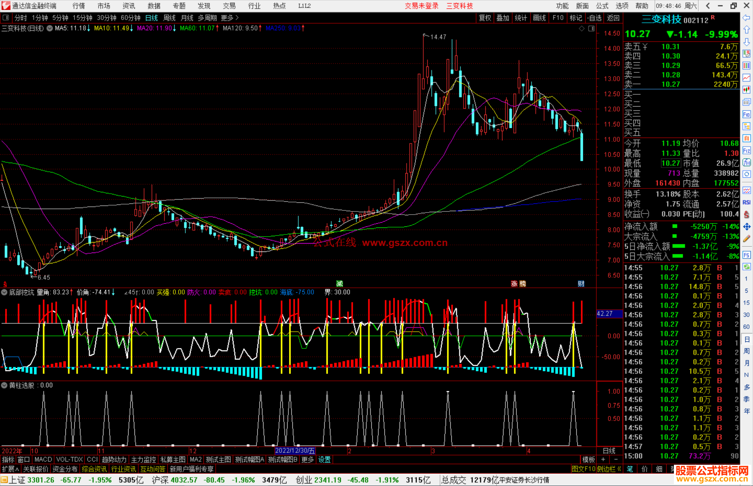Viewport: 753px width, 486px height.
Task: Open the candlestick chart icon in sidebar
Action: pyautogui.click(x=746, y=90)
